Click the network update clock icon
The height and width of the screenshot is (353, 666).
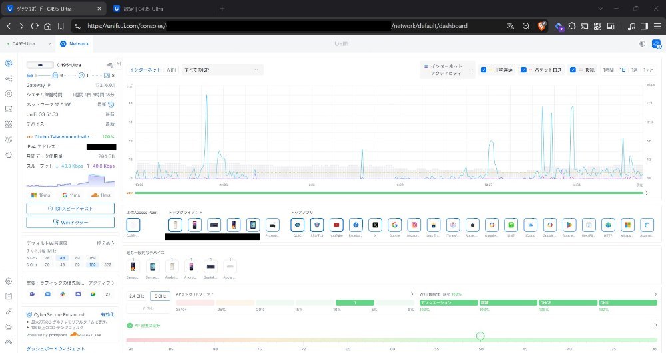tap(111, 104)
